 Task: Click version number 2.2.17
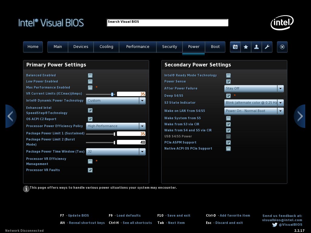(299, 231)
